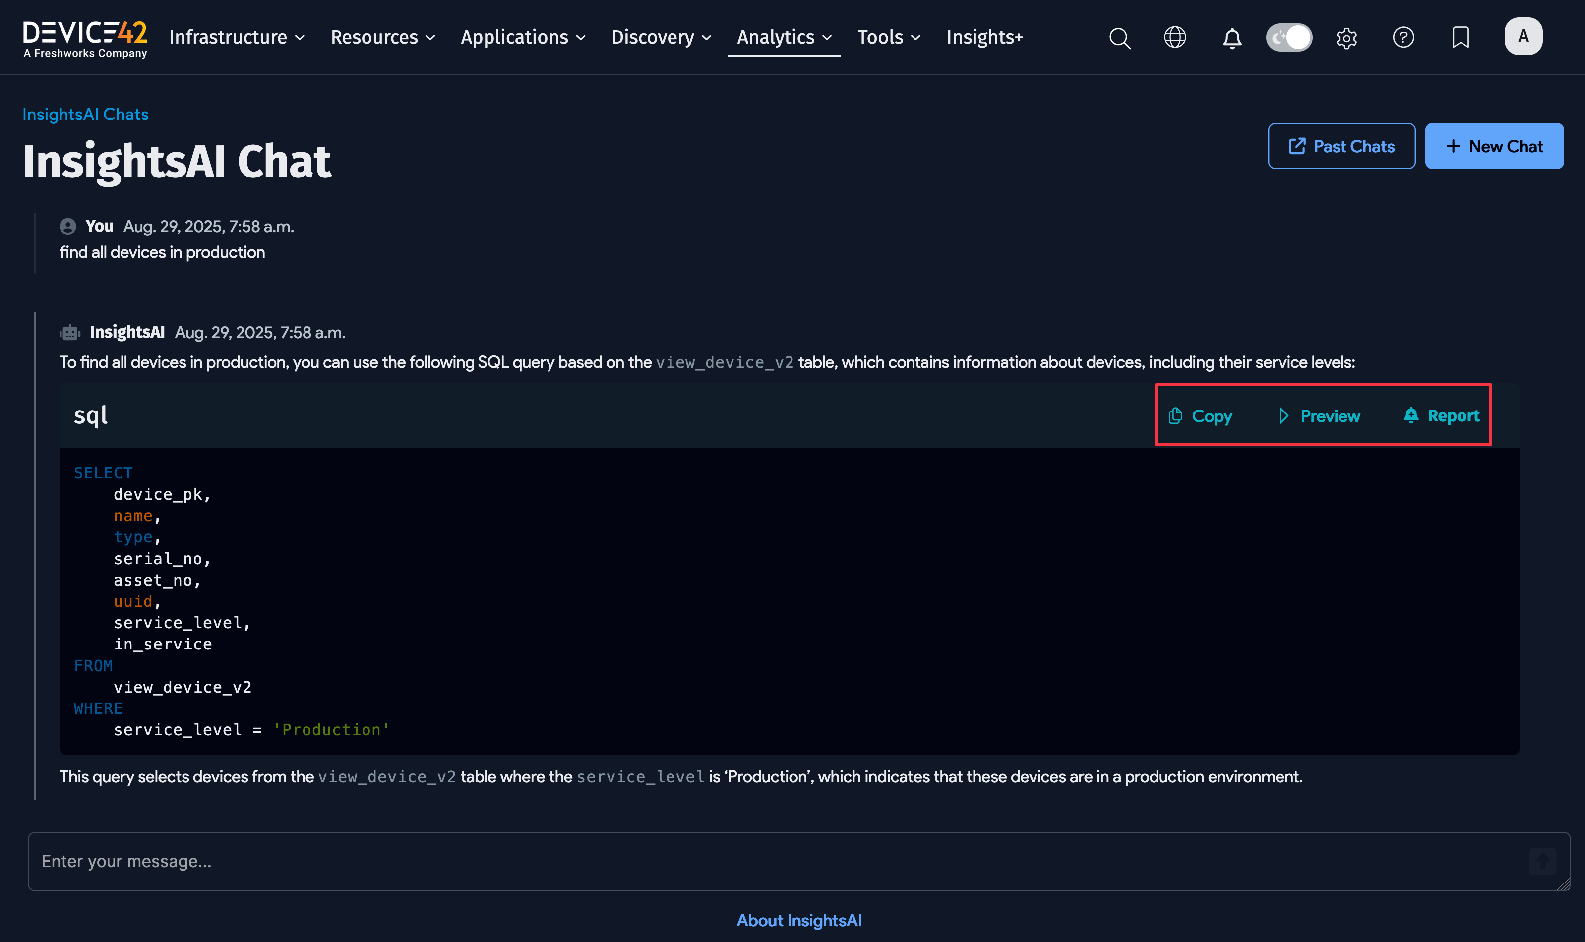The height and width of the screenshot is (942, 1585).
Task: Open the search magnifier icon
Action: click(1120, 38)
